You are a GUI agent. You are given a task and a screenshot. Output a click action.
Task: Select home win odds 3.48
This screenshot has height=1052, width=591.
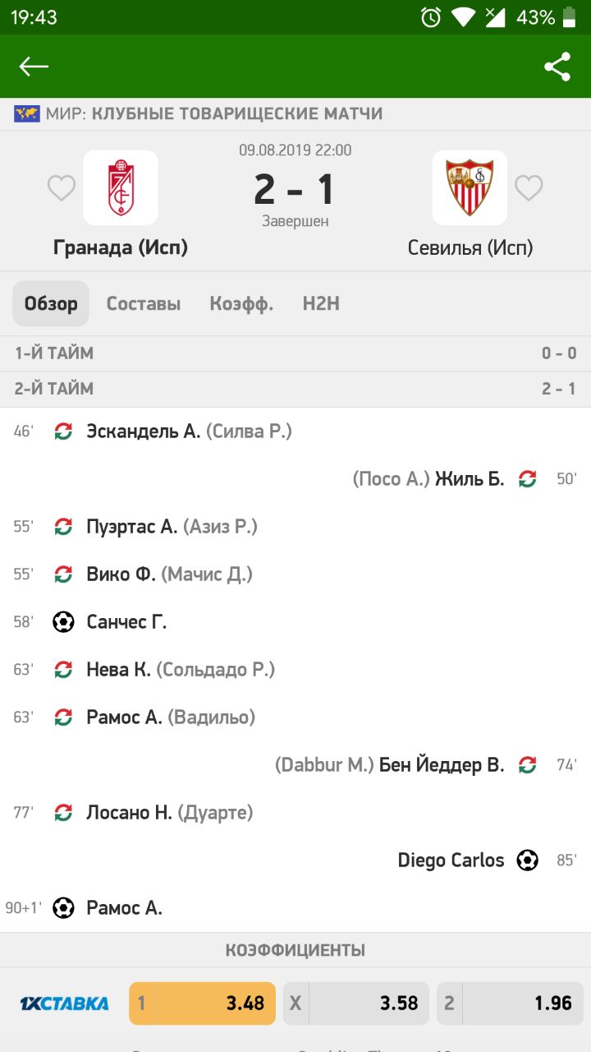coord(202,1003)
